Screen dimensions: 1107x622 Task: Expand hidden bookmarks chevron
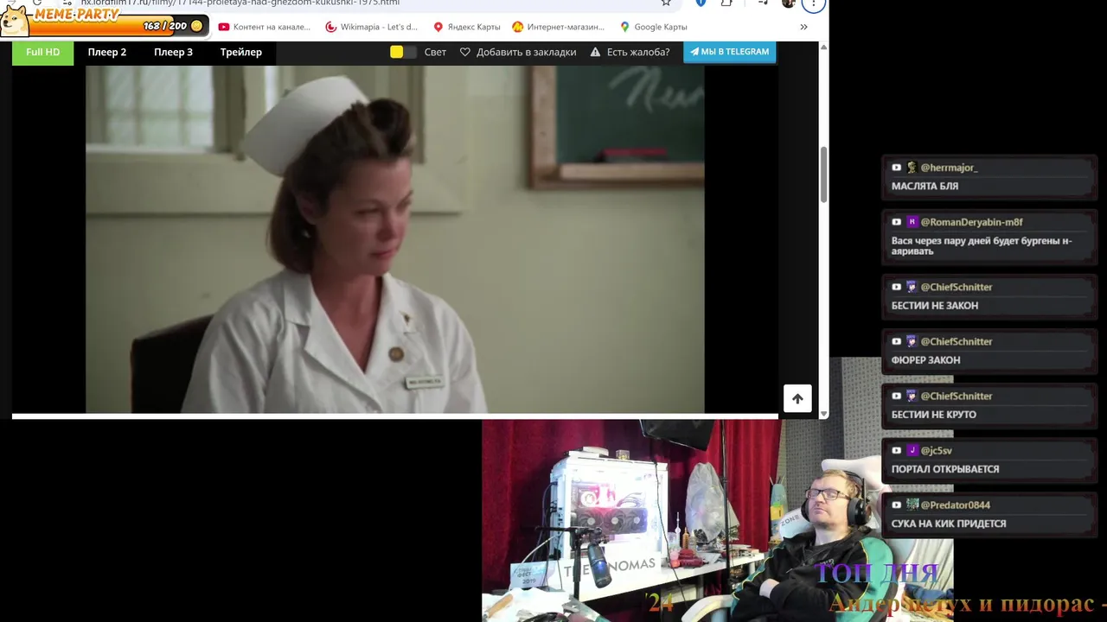(x=803, y=27)
